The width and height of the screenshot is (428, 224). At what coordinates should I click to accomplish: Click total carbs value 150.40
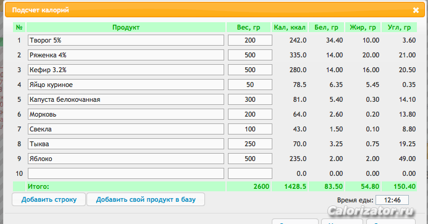[x=405, y=186]
